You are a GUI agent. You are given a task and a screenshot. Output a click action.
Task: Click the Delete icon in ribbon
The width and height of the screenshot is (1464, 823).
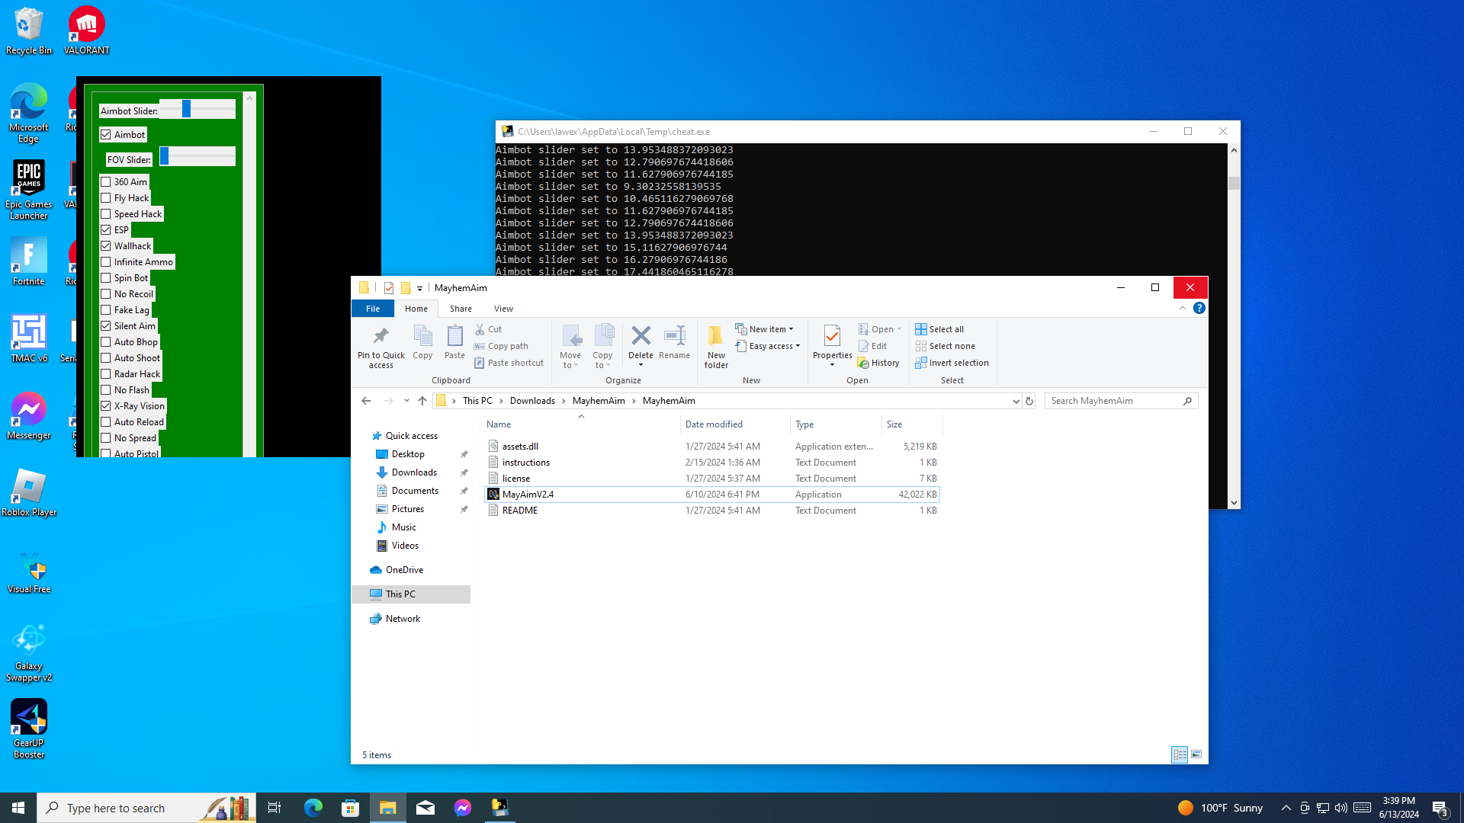[x=640, y=336]
